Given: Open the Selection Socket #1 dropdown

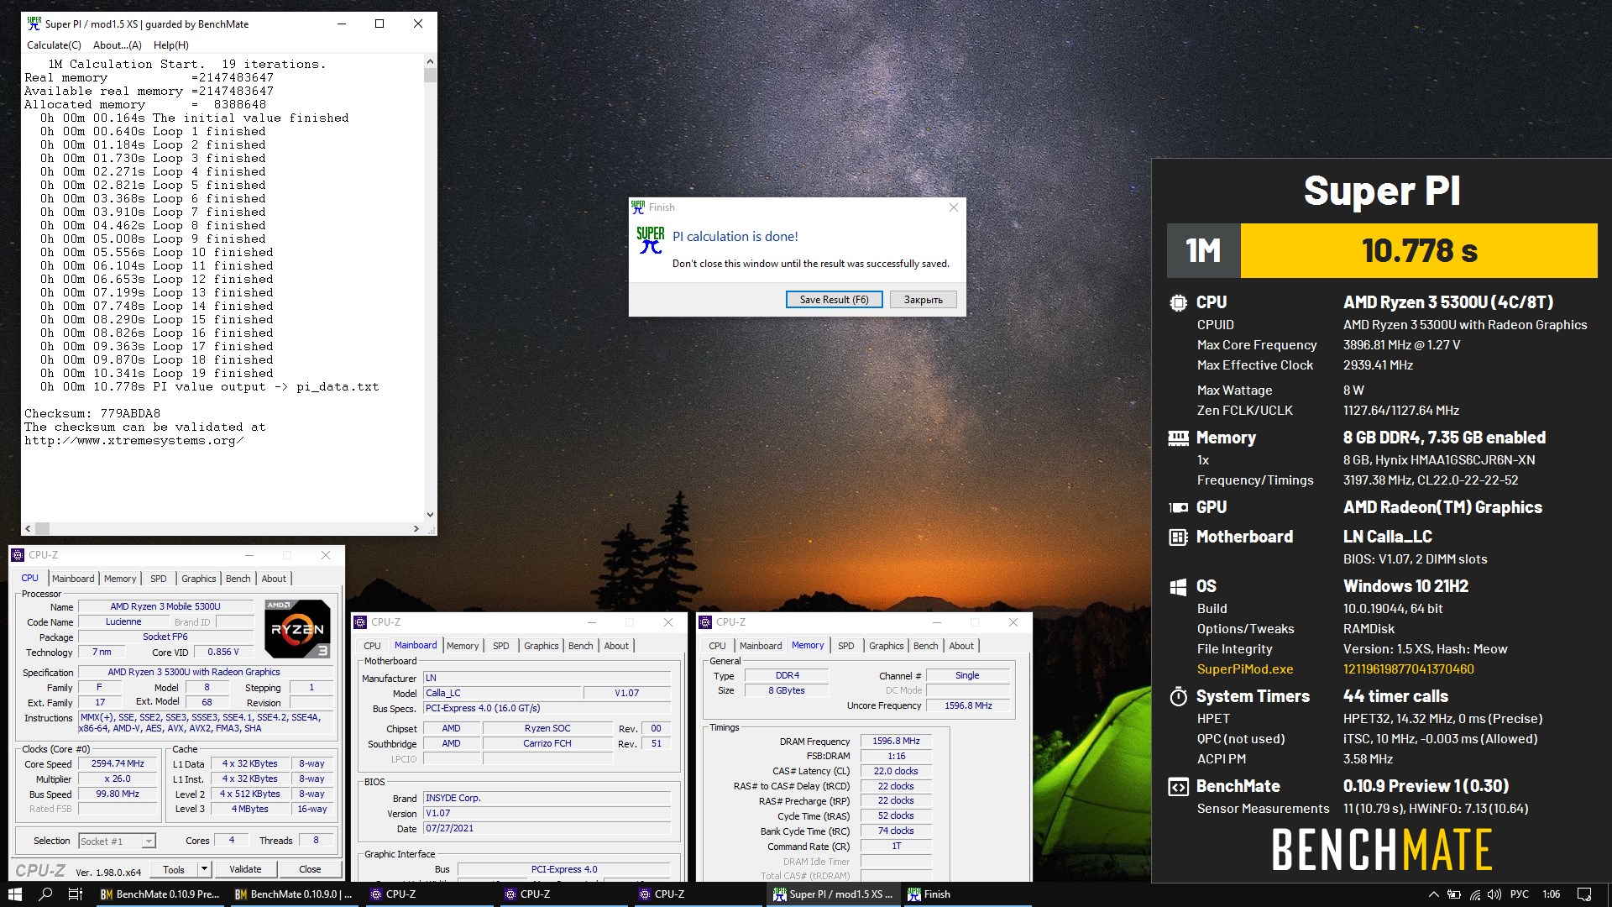Looking at the screenshot, I should tap(117, 841).
